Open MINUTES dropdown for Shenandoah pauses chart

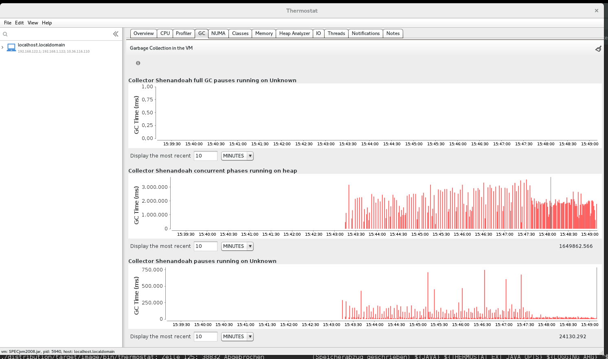[x=237, y=337]
